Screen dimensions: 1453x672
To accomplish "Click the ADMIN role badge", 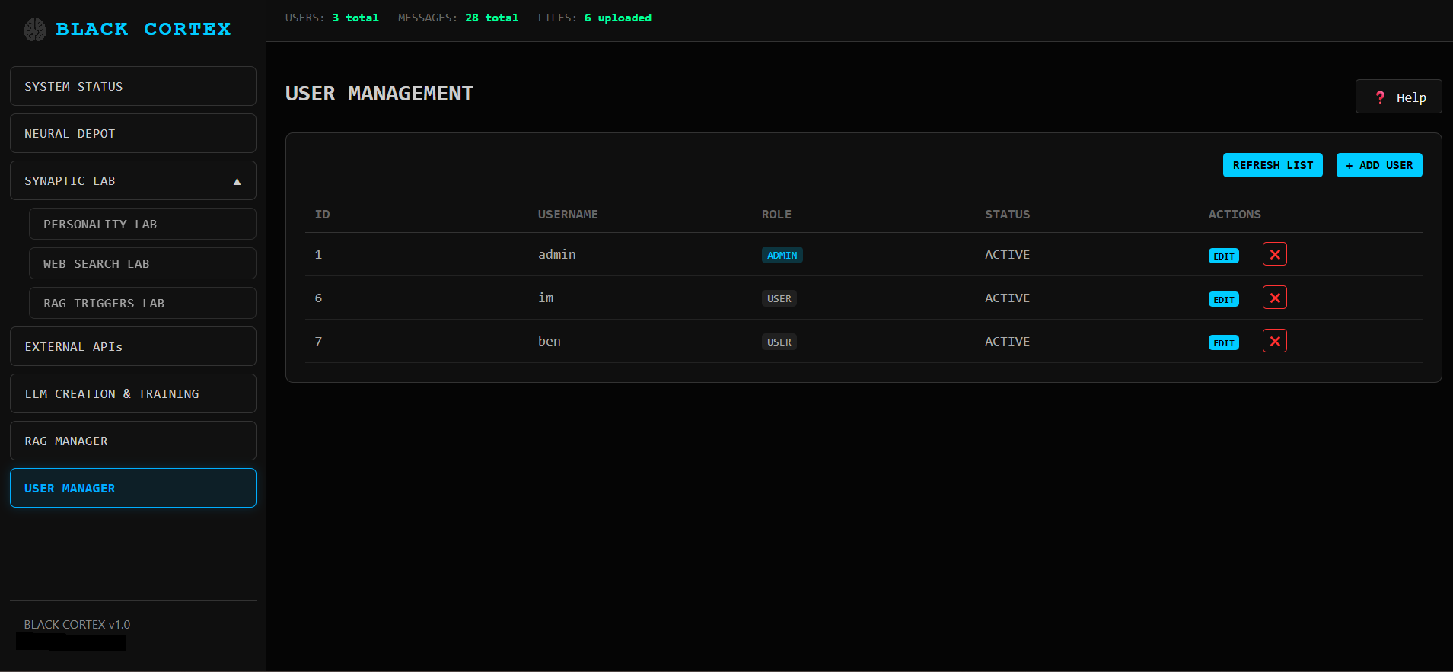I will pos(782,255).
